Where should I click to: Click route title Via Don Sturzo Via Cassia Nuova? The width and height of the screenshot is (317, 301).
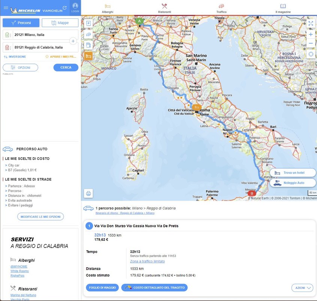point(136,226)
